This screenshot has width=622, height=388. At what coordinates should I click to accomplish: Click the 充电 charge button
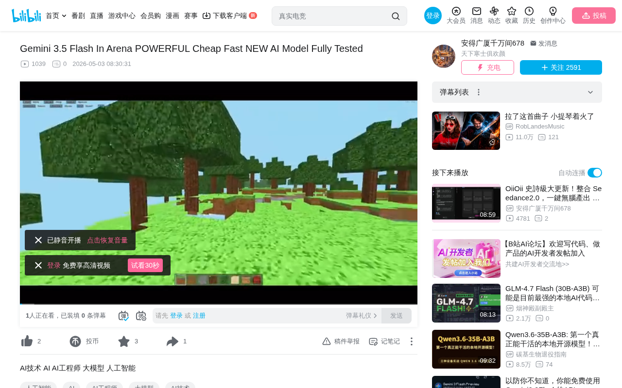coord(487,67)
